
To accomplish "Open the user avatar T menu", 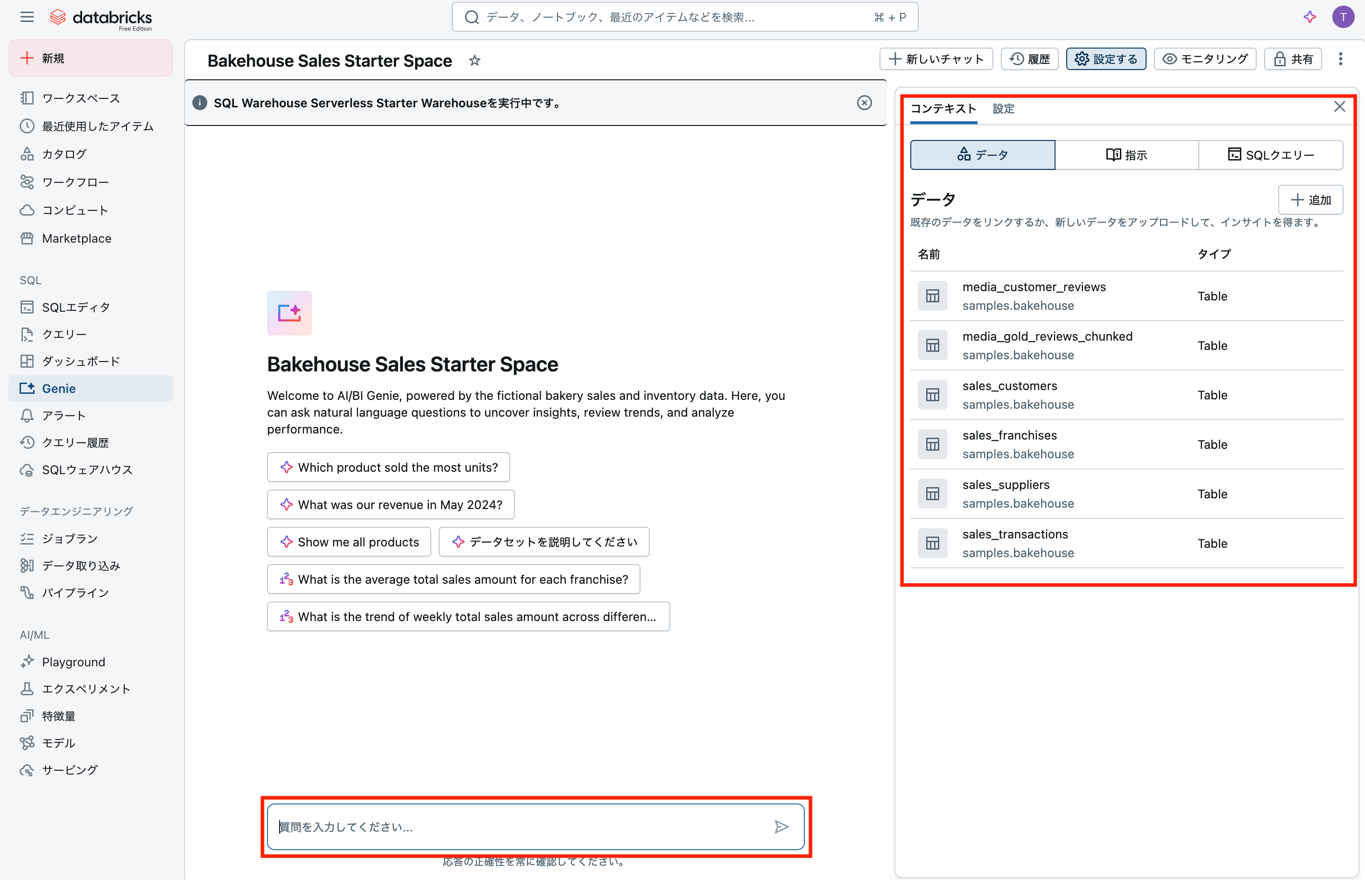I will pos(1343,17).
